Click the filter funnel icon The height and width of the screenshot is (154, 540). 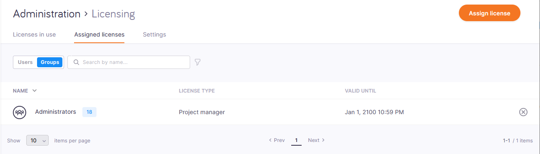tap(198, 62)
